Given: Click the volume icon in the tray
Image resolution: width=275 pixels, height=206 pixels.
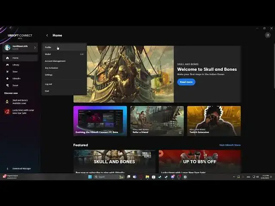Looking at the screenshot, I should coord(257,177).
